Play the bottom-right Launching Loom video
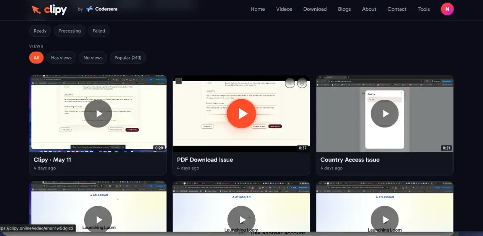The width and height of the screenshot is (483, 236). click(x=385, y=220)
